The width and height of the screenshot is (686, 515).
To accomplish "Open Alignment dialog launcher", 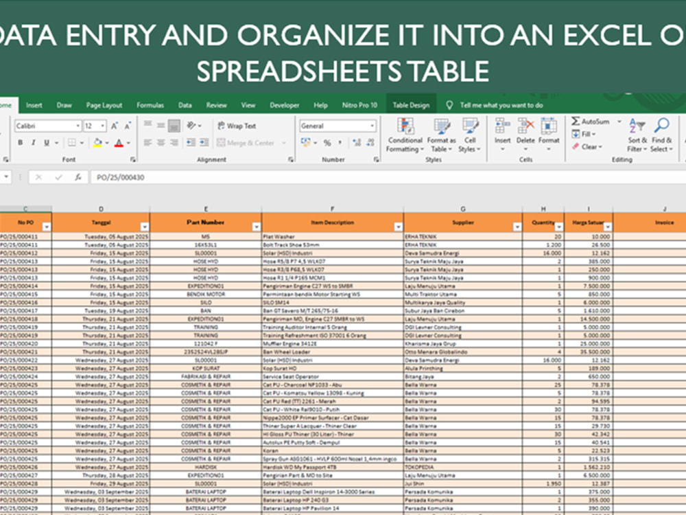I will (291, 160).
